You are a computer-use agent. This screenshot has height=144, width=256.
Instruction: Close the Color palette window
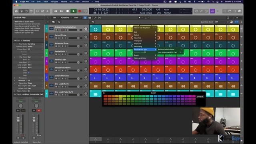(x=104, y=93)
